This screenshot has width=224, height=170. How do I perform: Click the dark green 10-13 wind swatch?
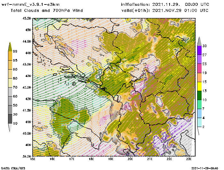(x=199, y=95)
